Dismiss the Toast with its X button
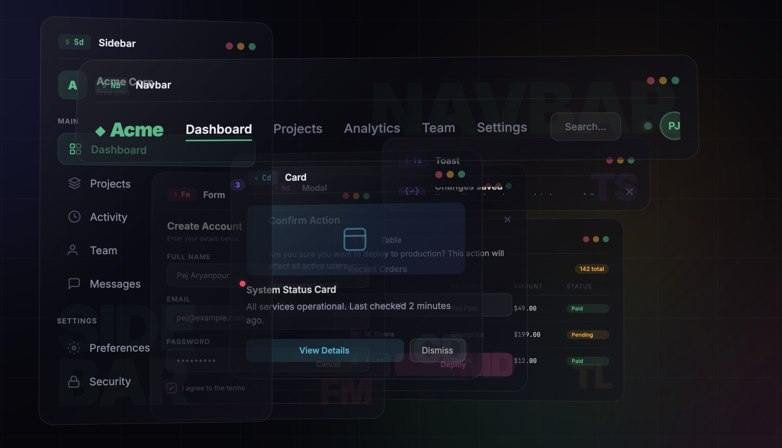This screenshot has width=782, height=448. (630, 192)
